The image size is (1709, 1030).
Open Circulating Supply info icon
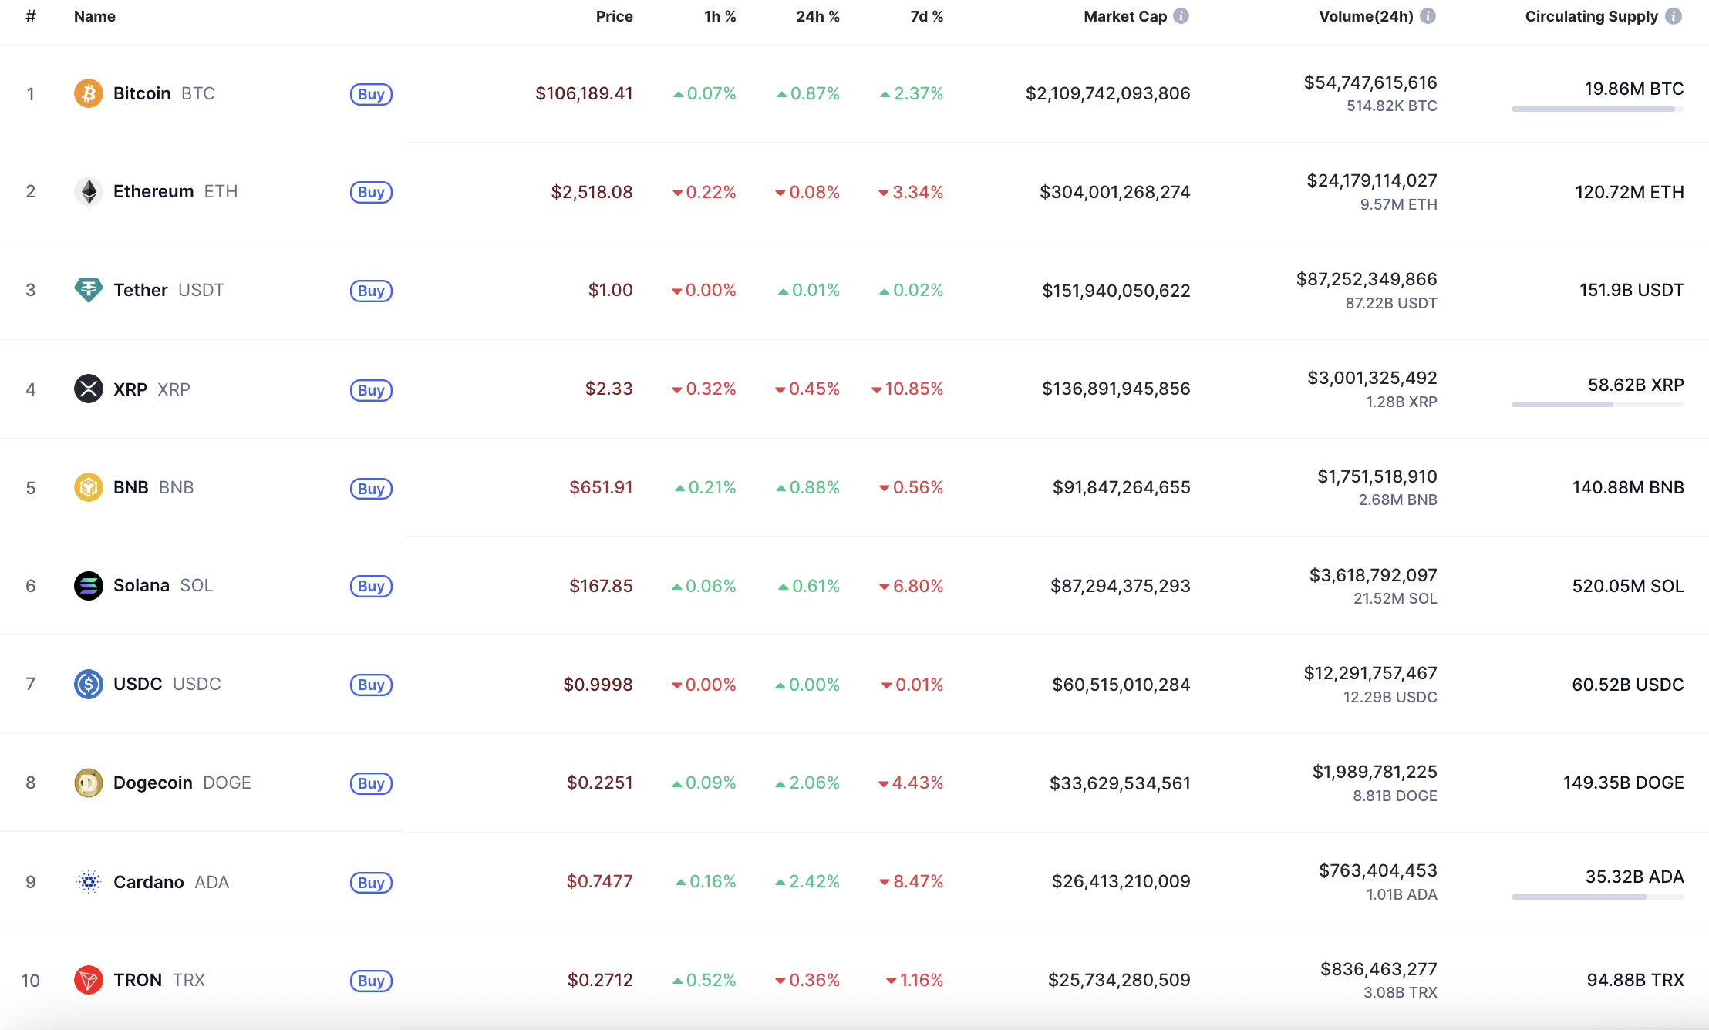click(1674, 16)
